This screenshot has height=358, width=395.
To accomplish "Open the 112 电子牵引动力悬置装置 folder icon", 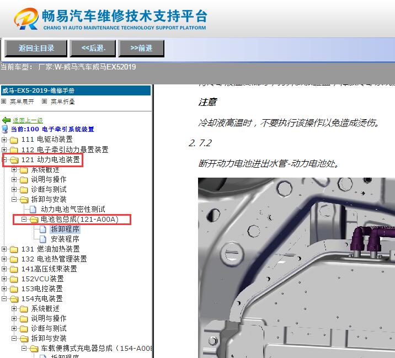I will [14, 150].
